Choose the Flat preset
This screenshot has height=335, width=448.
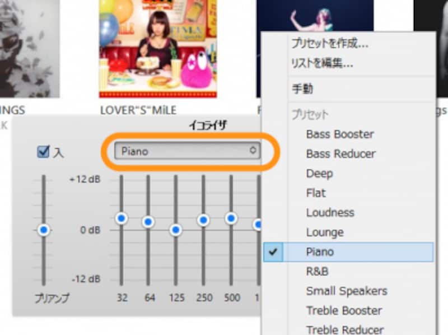316,193
